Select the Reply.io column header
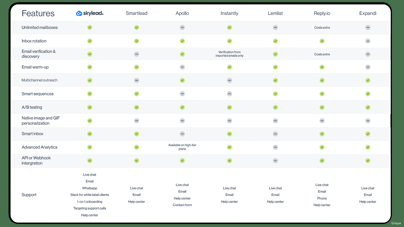 click(x=322, y=13)
